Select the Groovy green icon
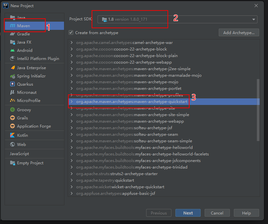Screen dimensions: 268x224 coord(12,110)
